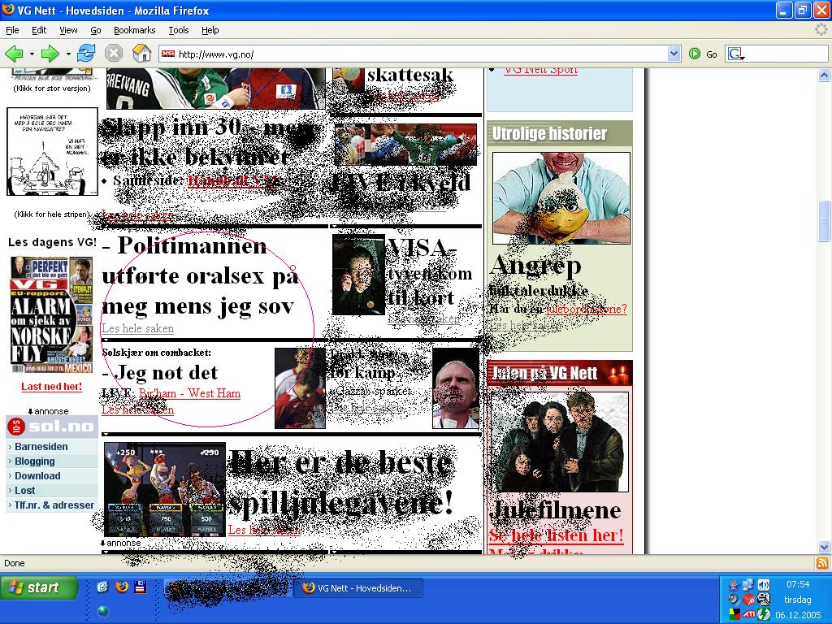Click the orange RSS feed icon in status bar

coord(823,563)
